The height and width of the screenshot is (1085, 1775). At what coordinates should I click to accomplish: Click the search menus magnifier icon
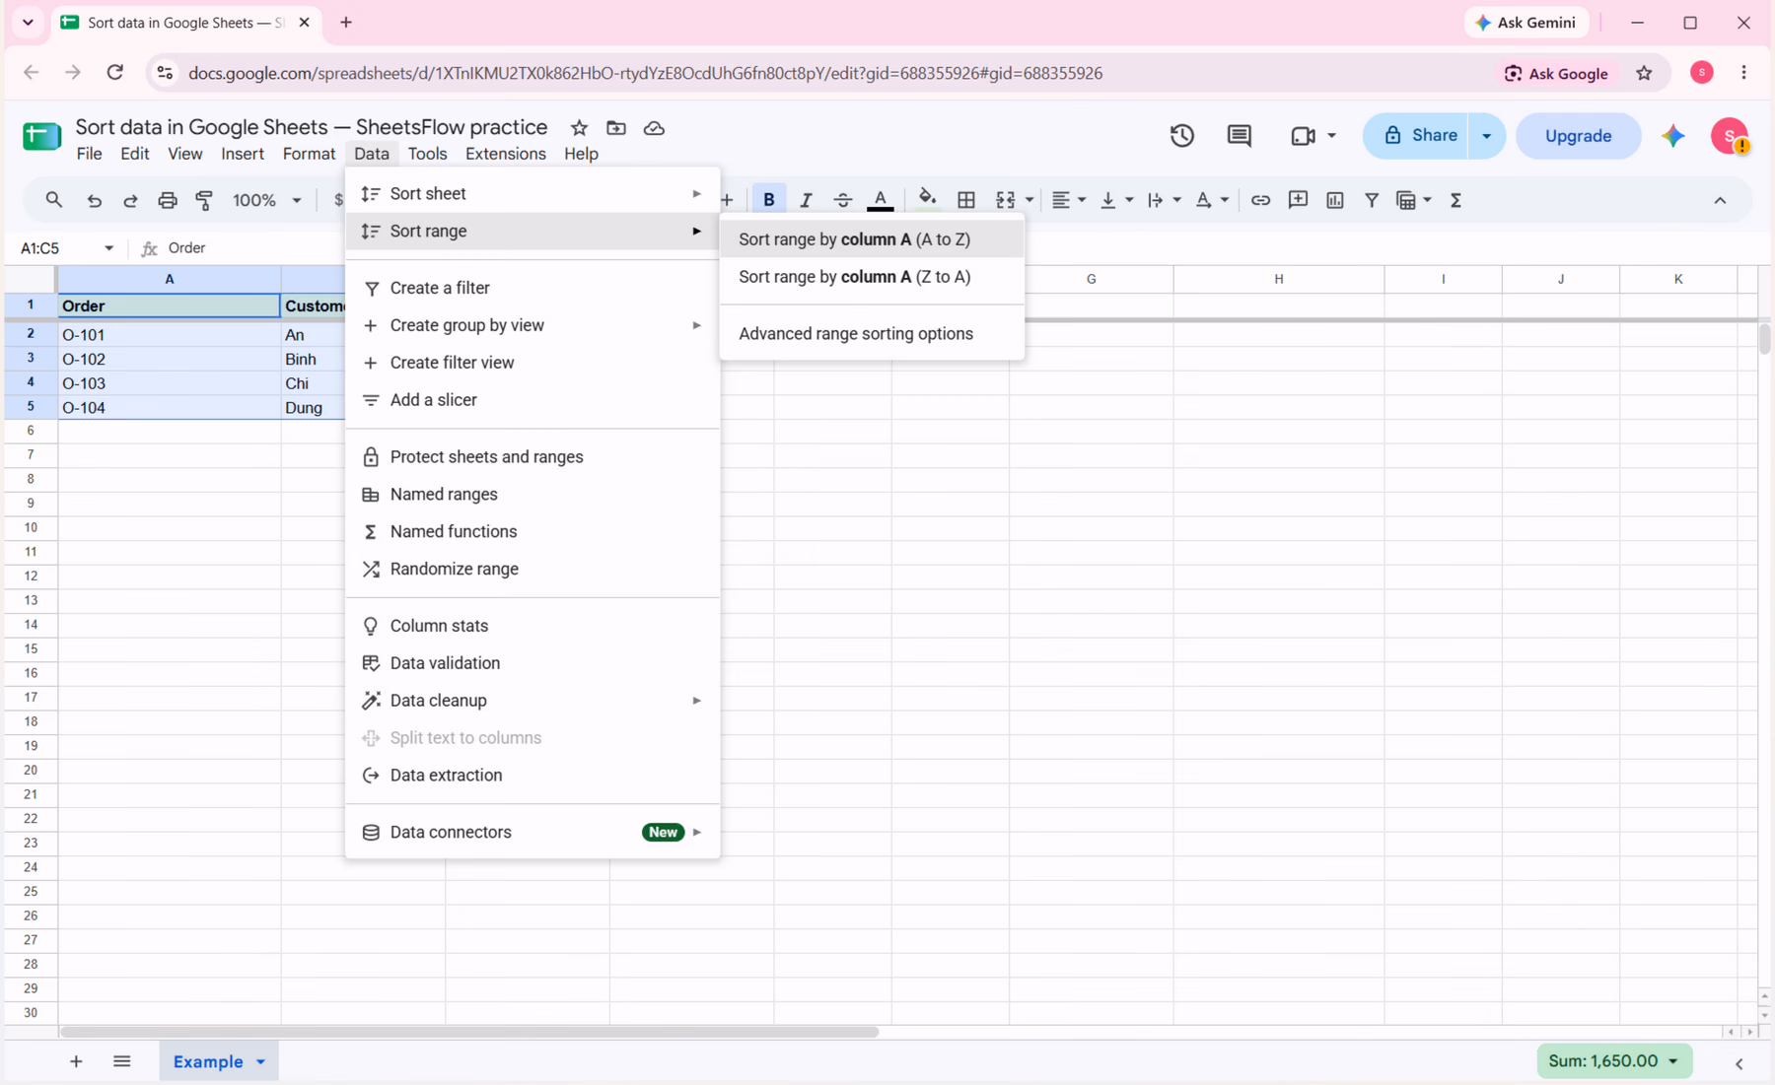(x=54, y=200)
